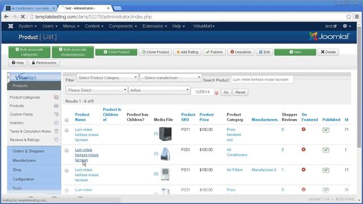Click in the Search Product field
The width and height of the screenshot is (363, 204).
pos(262,79)
